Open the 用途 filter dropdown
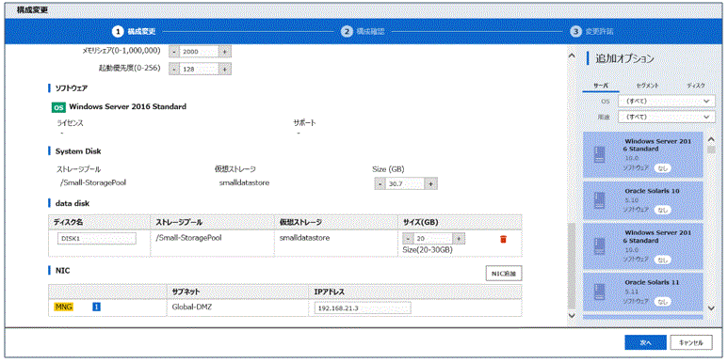This screenshot has width=728, height=363. coord(666,118)
